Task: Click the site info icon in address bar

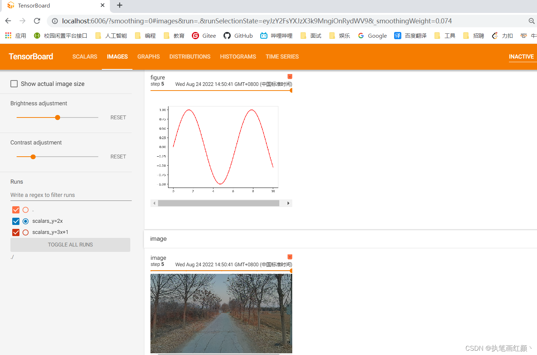Action: coord(55,21)
